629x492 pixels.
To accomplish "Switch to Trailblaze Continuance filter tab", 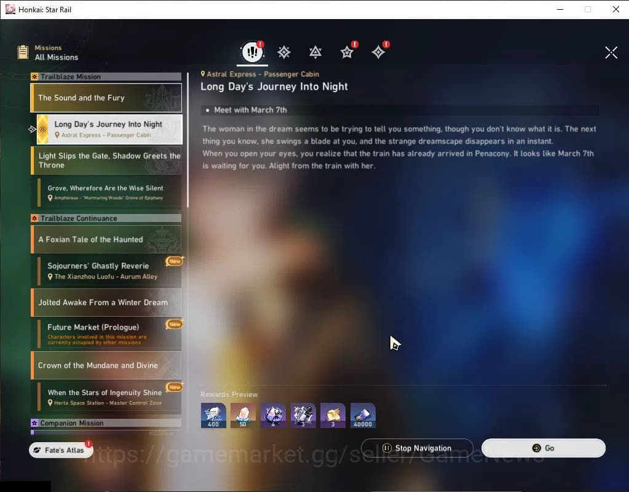I will coord(315,52).
